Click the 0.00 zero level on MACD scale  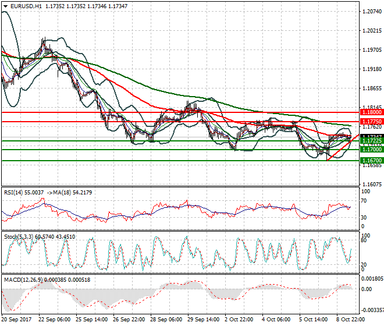click(x=366, y=289)
